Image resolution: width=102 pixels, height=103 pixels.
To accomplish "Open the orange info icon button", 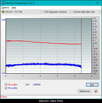I will pyautogui.click(x=96, y=91).
